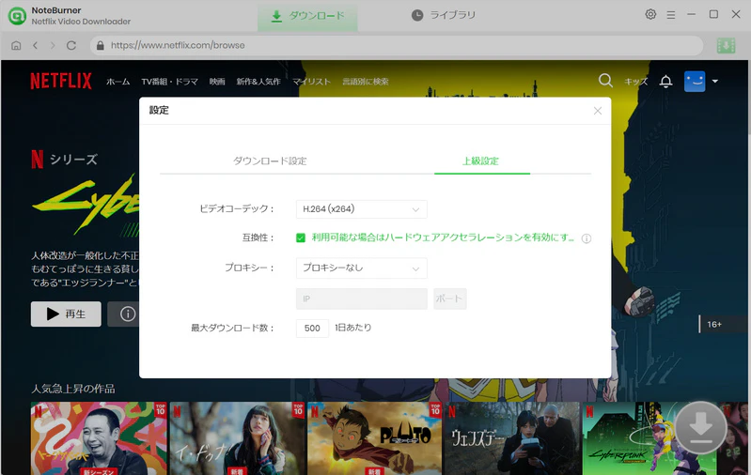Click the Netflix logo

(61, 81)
